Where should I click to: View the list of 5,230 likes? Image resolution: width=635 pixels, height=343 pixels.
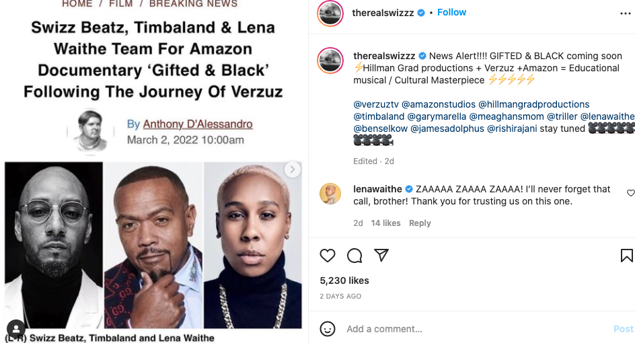coord(344,280)
